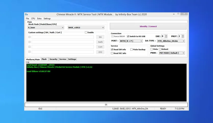The width and height of the screenshot is (213, 123).
Task: Click the MediaTek Service Module v2.12 log line
Action: tap(60, 67)
